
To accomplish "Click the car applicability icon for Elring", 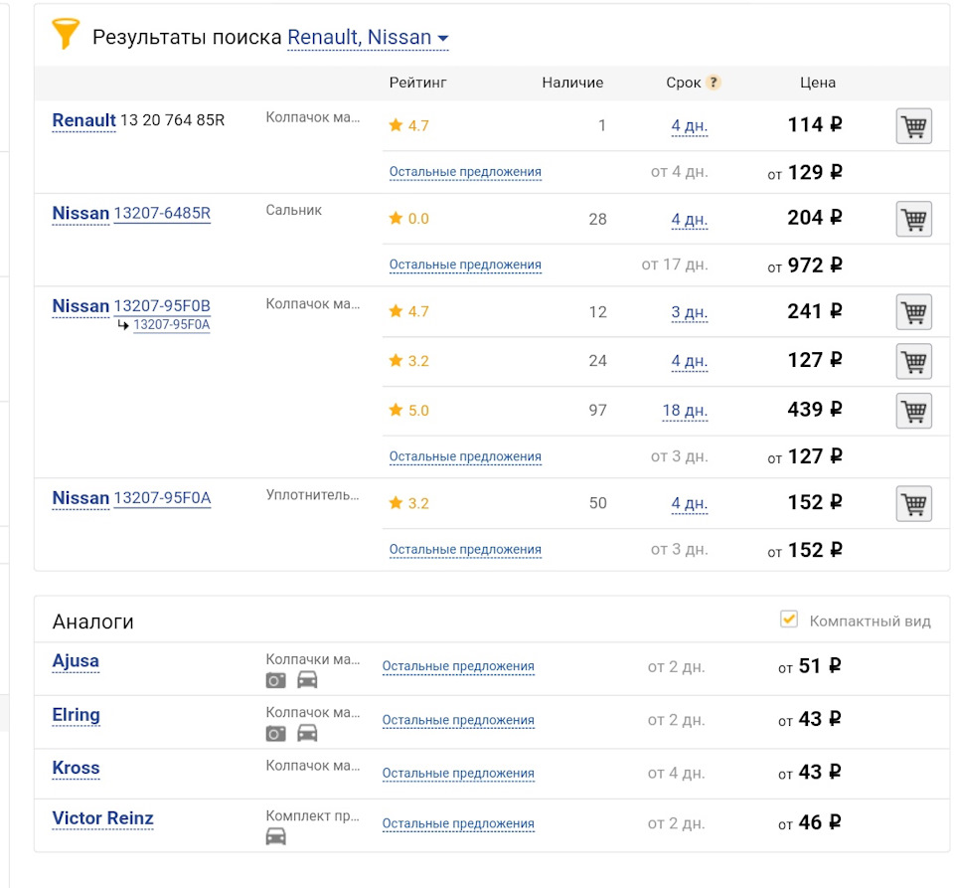I will [307, 733].
